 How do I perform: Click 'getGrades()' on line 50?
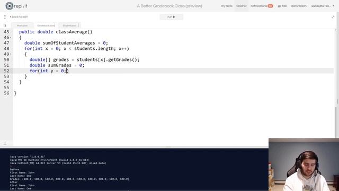[x=122, y=59]
